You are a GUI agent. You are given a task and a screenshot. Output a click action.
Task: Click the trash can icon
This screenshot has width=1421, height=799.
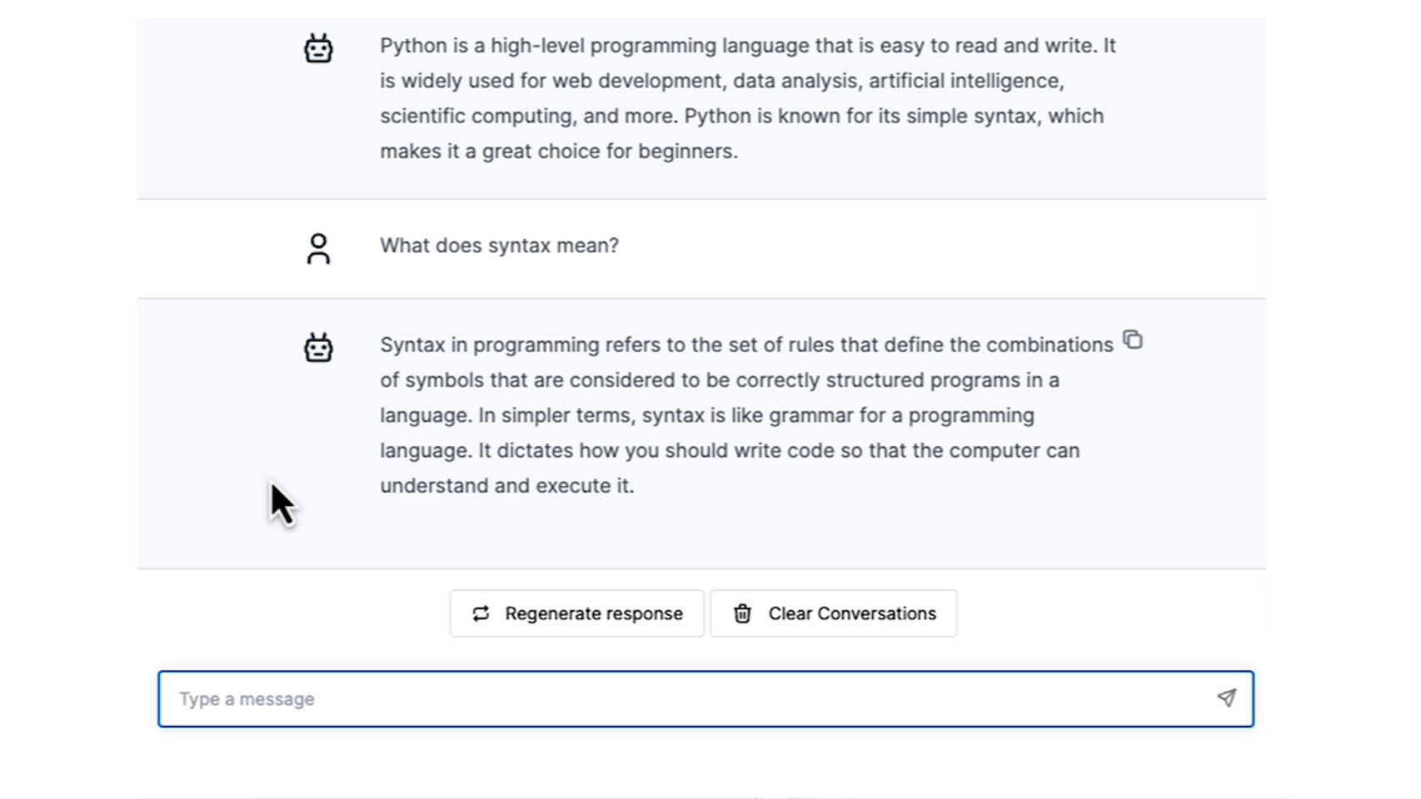pyautogui.click(x=742, y=613)
